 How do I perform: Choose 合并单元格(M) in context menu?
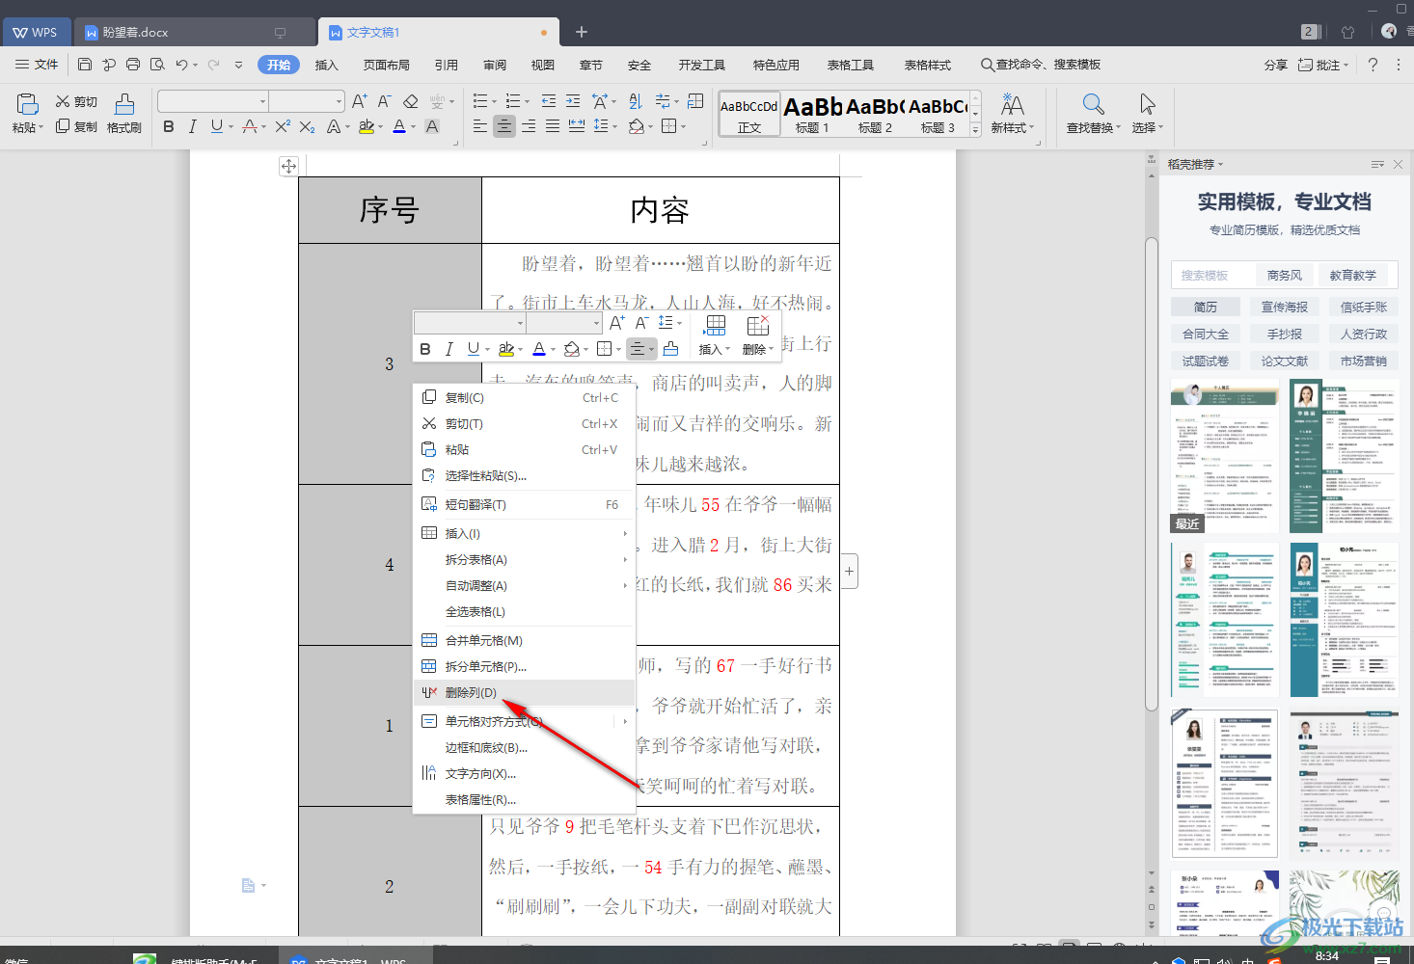524,640
